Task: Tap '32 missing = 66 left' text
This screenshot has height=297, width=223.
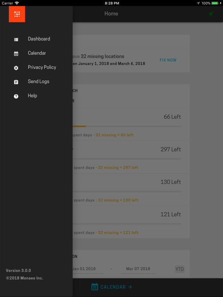Action: tap(114, 135)
